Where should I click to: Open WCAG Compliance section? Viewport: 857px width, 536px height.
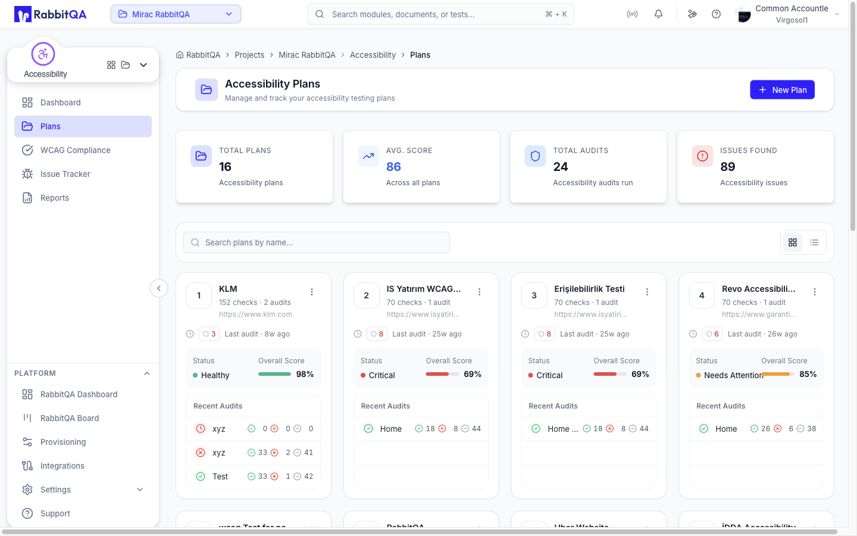click(x=83, y=150)
